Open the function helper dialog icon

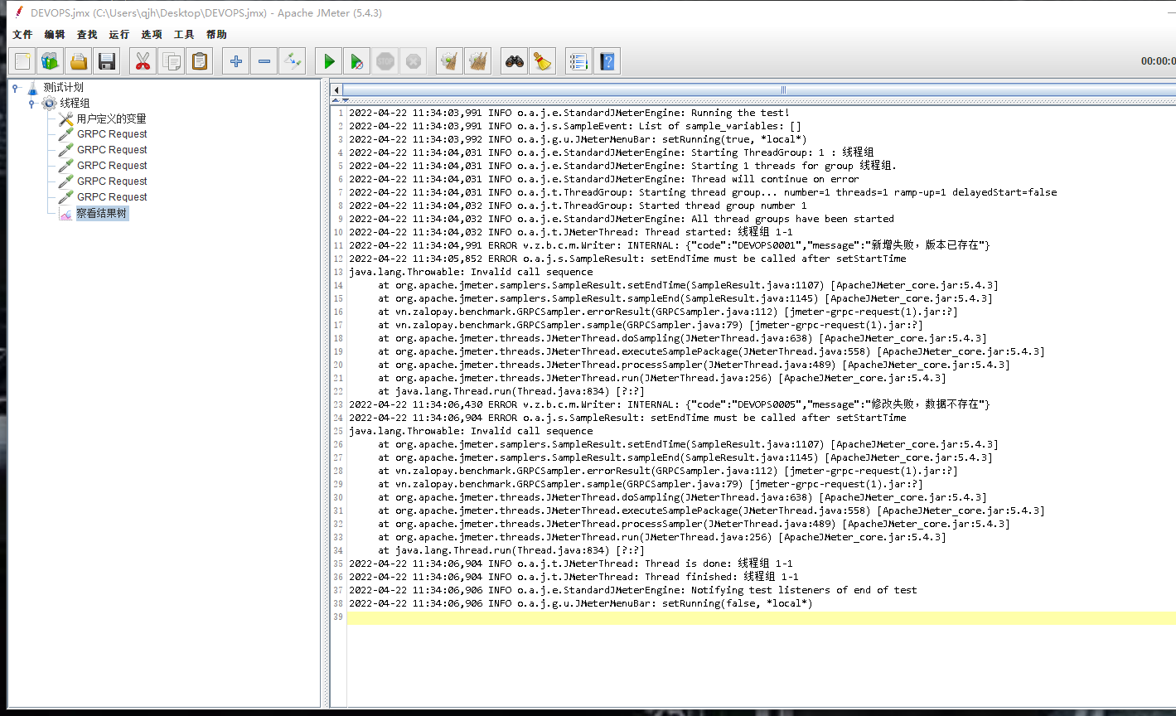coord(578,60)
